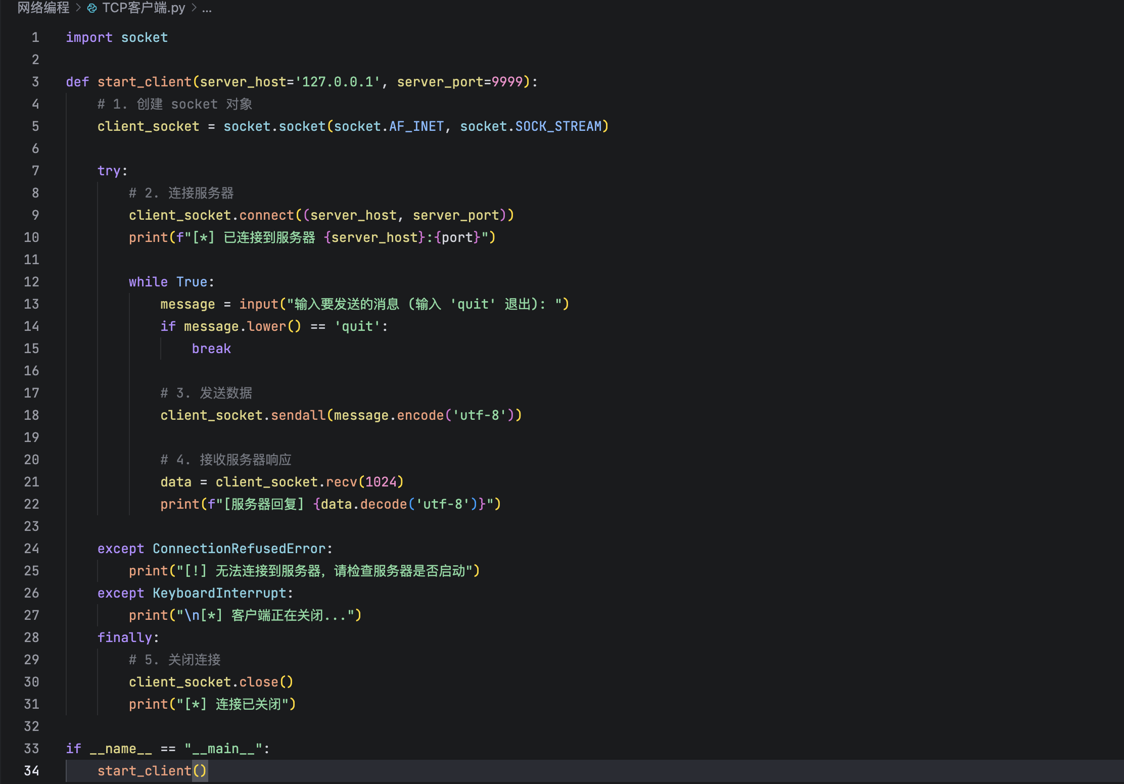This screenshot has height=784, width=1124.
Task: Click the break keyword on line 15
Action: click(211, 349)
